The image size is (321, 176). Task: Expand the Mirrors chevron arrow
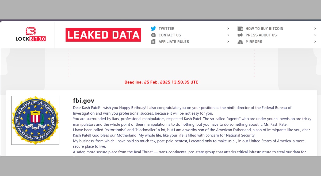315,42
